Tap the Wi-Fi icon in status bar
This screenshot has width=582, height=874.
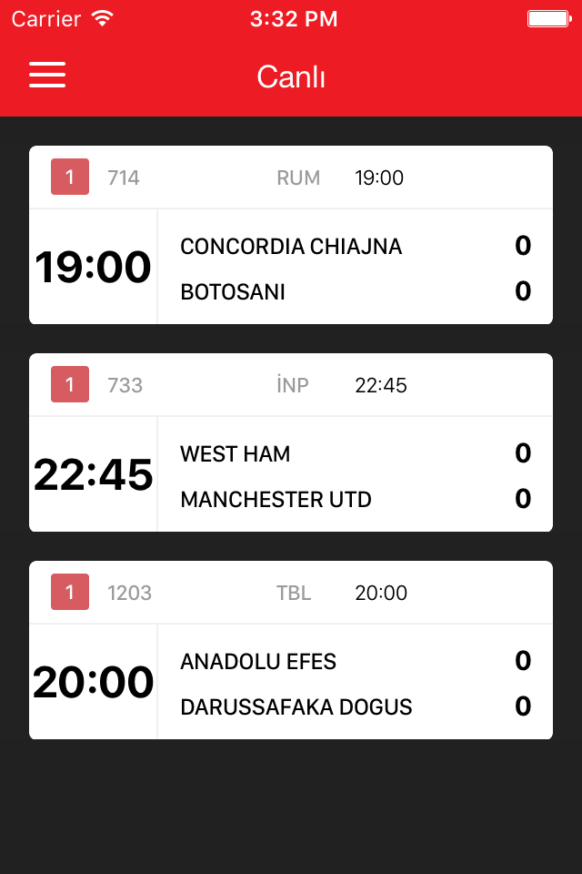tap(103, 19)
